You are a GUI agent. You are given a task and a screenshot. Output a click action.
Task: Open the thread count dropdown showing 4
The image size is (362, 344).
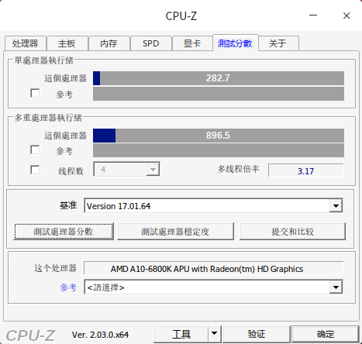pos(126,169)
